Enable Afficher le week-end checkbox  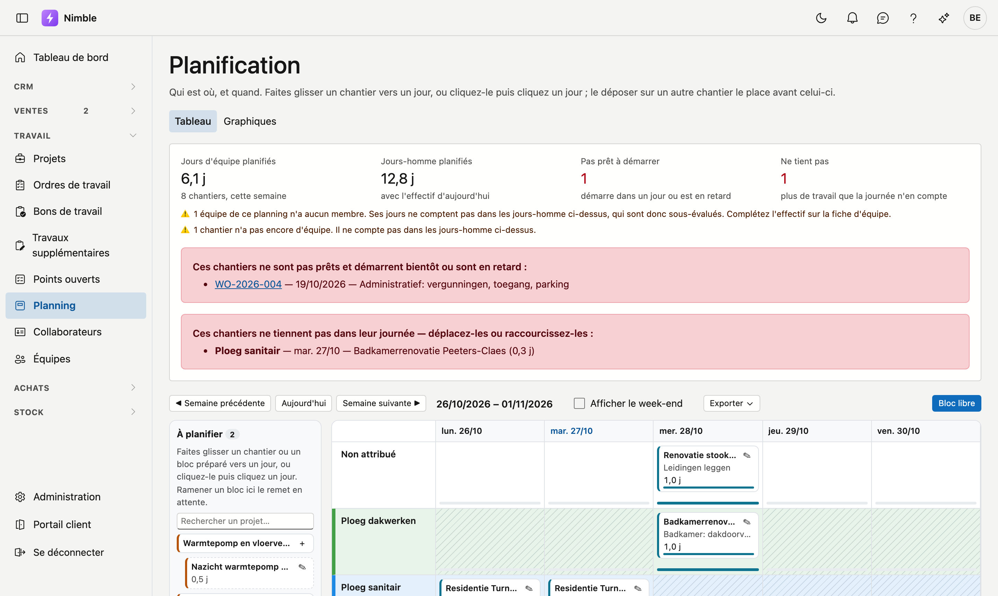point(579,403)
